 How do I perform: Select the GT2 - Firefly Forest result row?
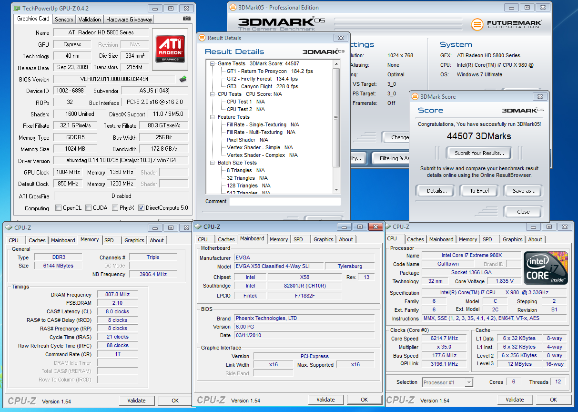pos(262,79)
